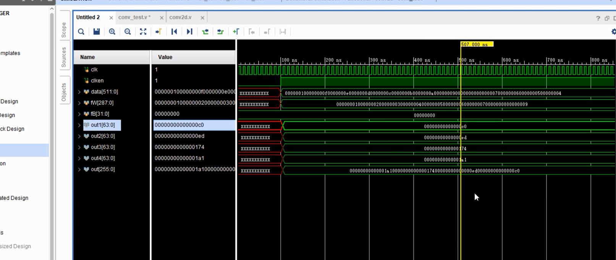Click the Swap Cursors icon
This screenshot has width=616, height=260.
tap(283, 32)
